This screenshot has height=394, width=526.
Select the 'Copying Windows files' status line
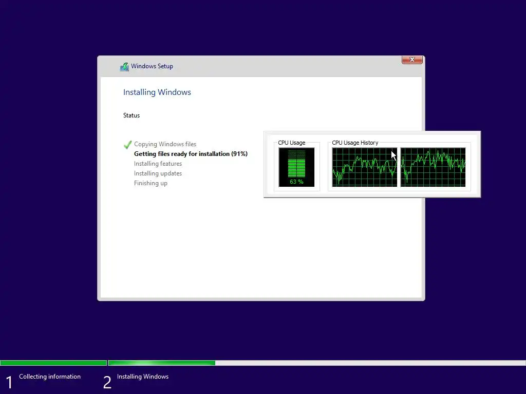(x=165, y=144)
